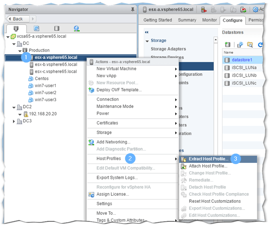This screenshot has width=269, height=227.
Task: Open Settings from context menu
Action: [x=133, y=204]
